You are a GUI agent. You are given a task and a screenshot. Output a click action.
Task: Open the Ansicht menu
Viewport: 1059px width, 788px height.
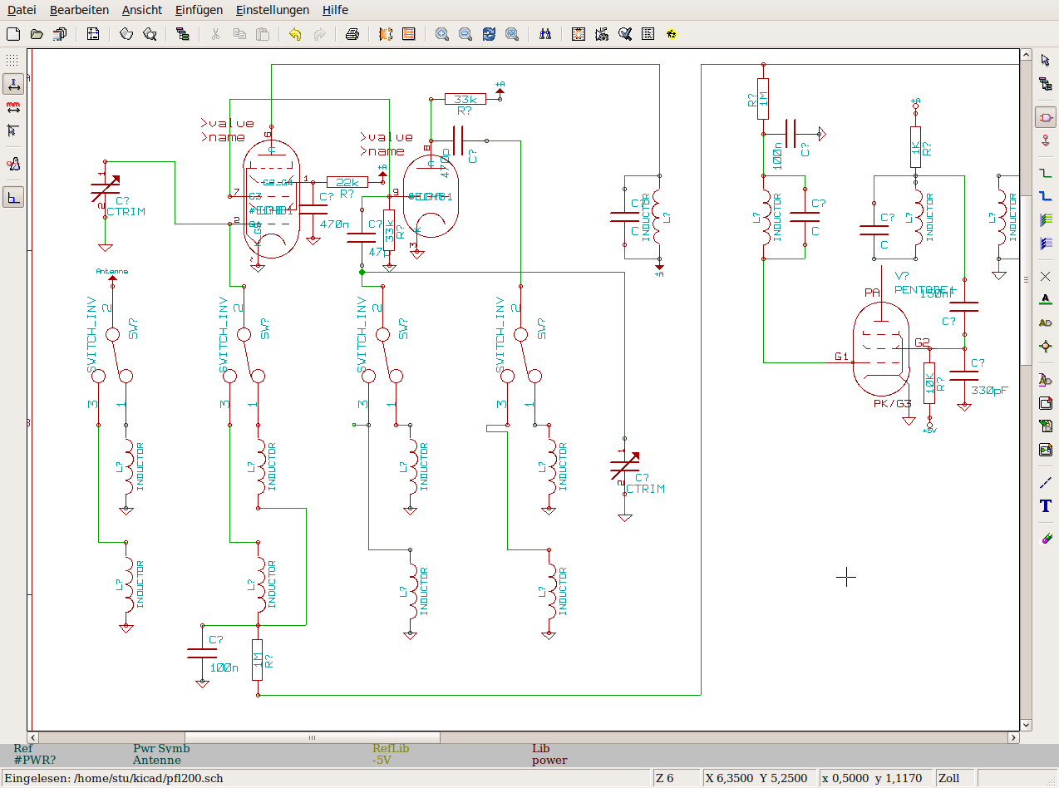pos(141,10)
